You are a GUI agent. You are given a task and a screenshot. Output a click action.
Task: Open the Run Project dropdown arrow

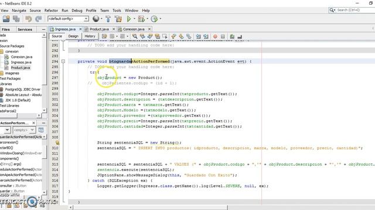click(134, 19)
